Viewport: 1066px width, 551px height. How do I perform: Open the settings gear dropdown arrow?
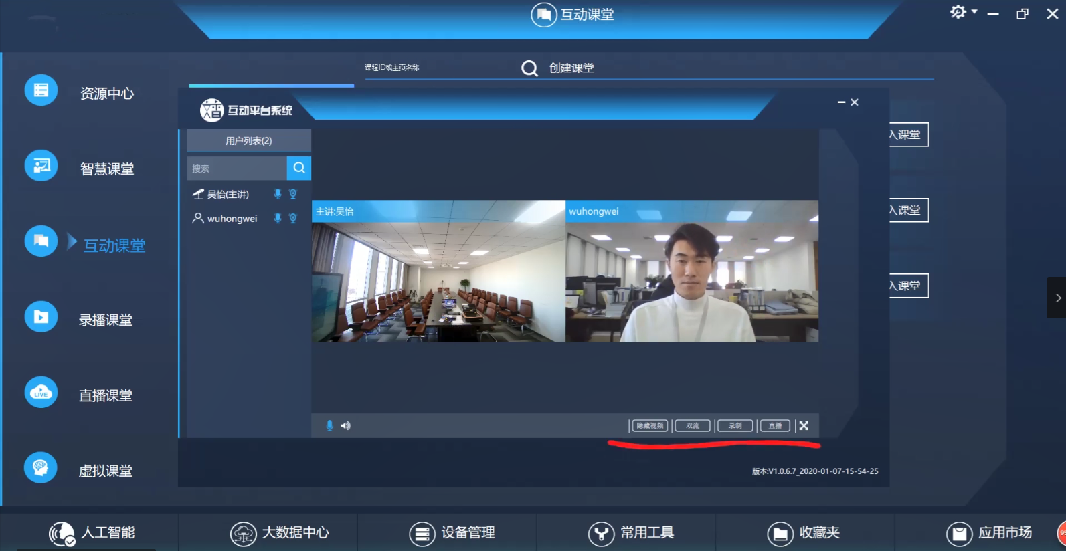coord(974,12)
